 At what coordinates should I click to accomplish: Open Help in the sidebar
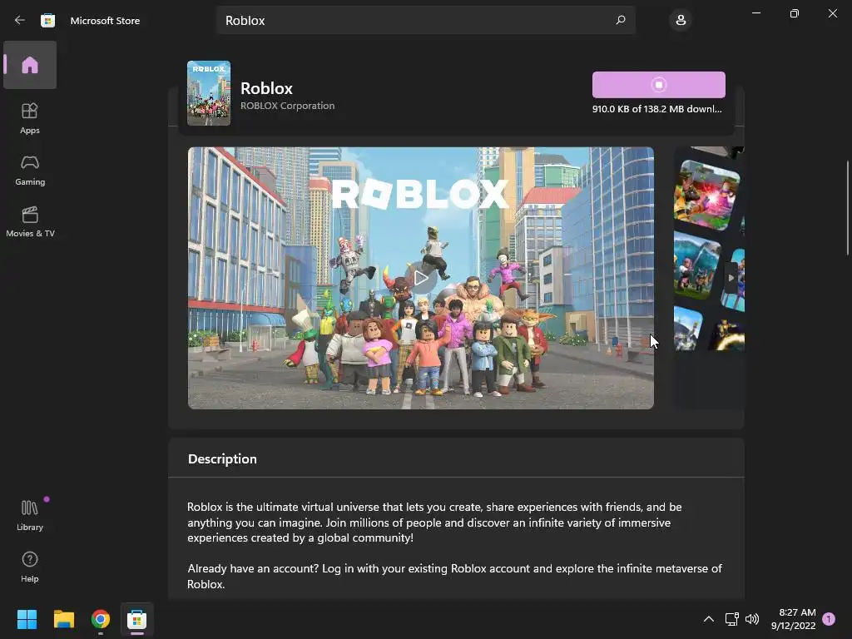click(30, 567)
